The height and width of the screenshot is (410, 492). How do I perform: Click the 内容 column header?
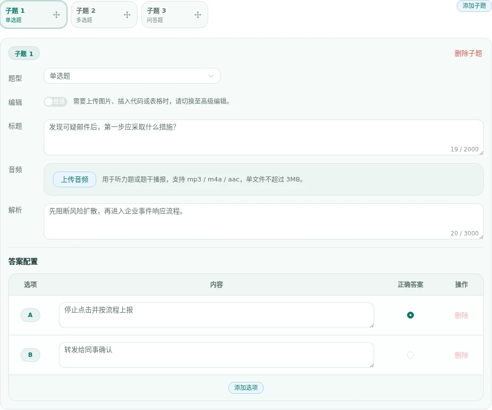point(217,285)
